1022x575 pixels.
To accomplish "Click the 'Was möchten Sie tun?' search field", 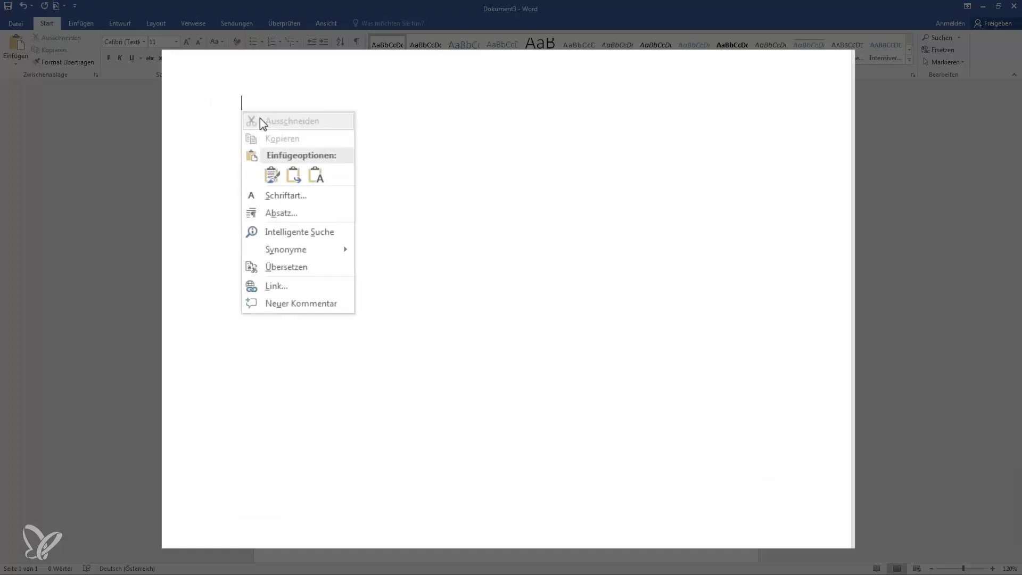I will tap(392, 23).
